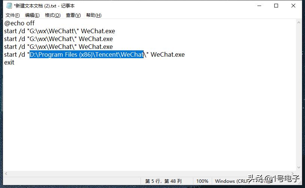The image size is (305, 188).
Task: Click the "100%" zoom status entry
Action: point(202,181)
